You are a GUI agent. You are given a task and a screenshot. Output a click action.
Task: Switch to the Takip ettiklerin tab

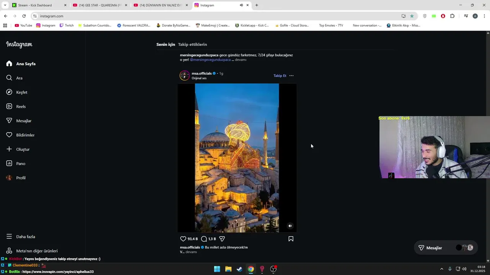pos(192,44)
